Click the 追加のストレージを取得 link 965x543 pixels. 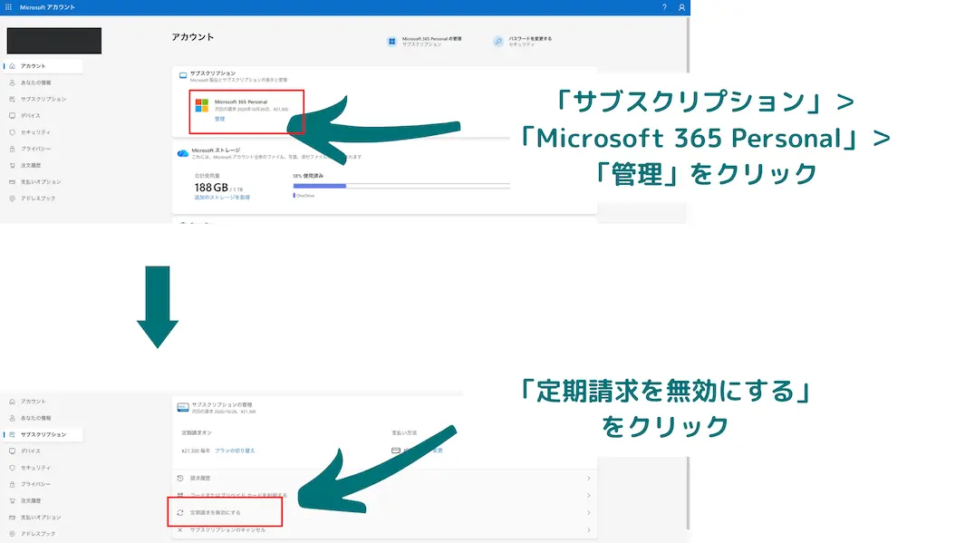pos(222,198)
